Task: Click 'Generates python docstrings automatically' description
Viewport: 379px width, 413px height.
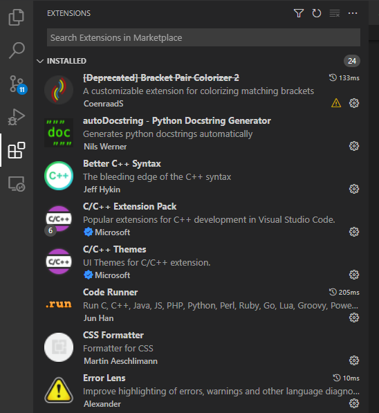Action: point(168,134)
